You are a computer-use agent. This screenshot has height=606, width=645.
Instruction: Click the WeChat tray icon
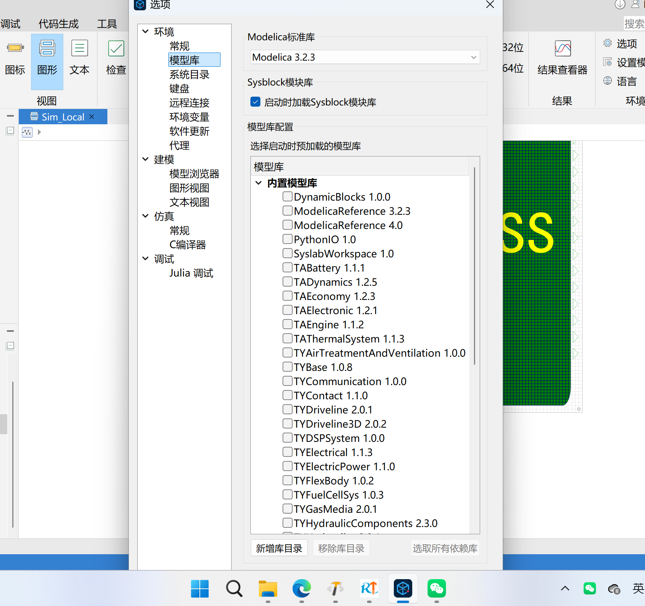(590, 588)
